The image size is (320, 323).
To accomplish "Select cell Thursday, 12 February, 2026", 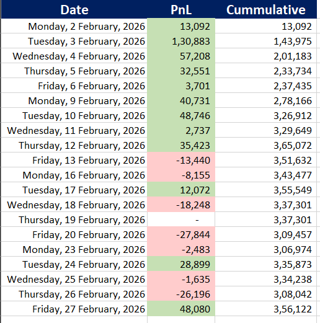I will point(74,145).
